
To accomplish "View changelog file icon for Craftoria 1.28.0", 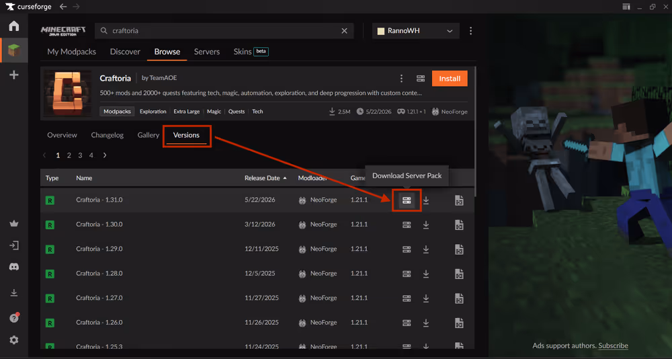I will [x=459, y=274].
